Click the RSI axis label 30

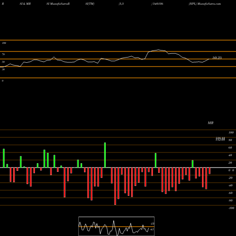(3, 69)
